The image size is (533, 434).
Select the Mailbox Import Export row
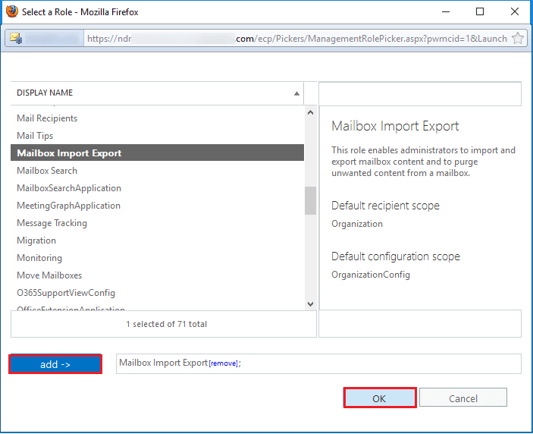[x=157, y=153]
